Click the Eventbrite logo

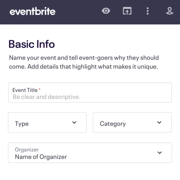coord(33,11)
